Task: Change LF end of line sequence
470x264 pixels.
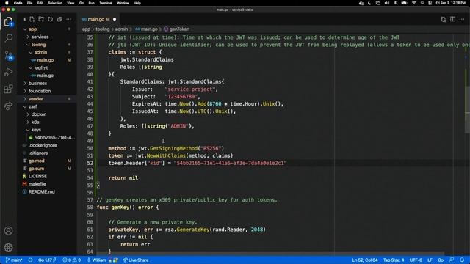Action: [430, 260]
